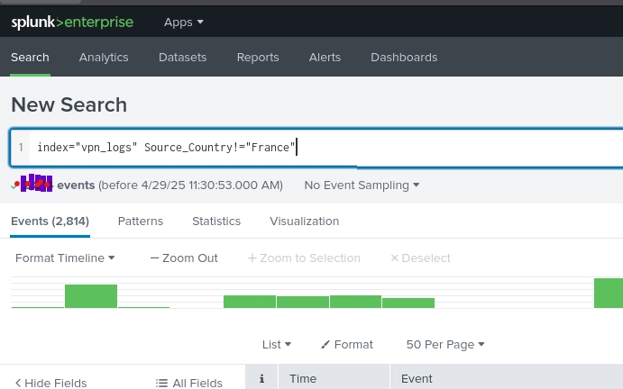The width and height of the screenshot is (623, 389).
Task: Open the Alerts page
Action: point(325,57)
